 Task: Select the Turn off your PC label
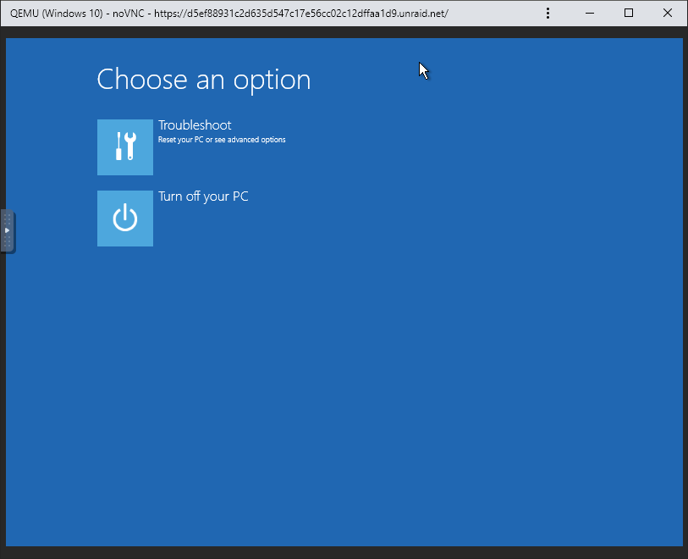[x=203, y=196]
